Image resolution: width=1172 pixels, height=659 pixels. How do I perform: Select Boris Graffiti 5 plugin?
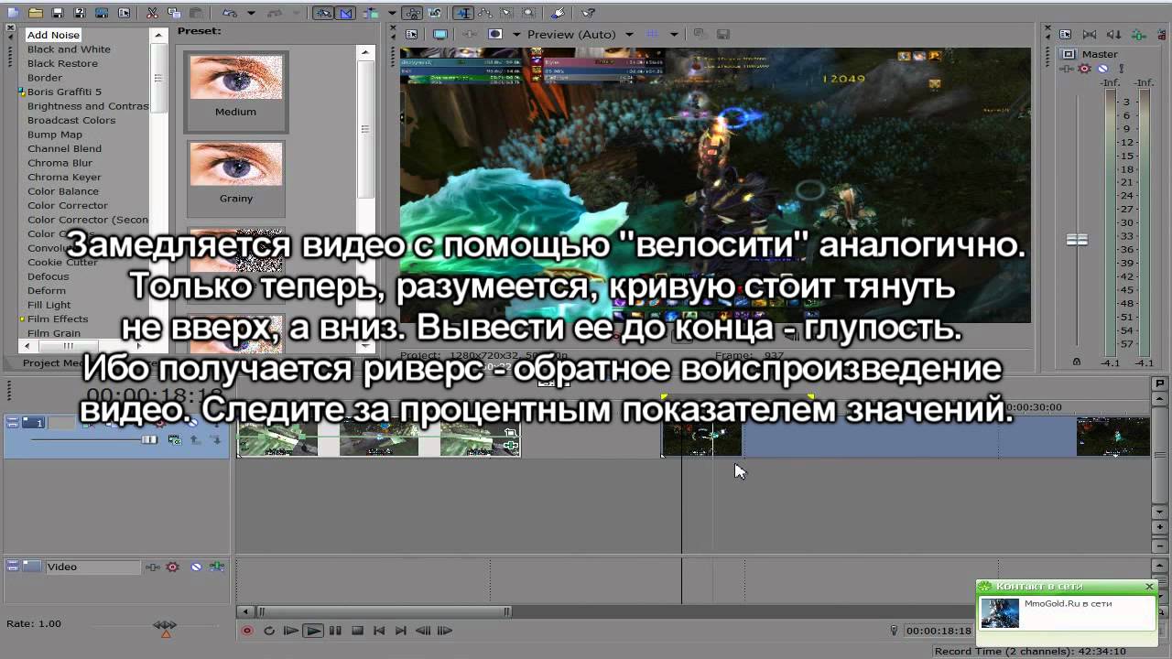click(x=64, y=92)
